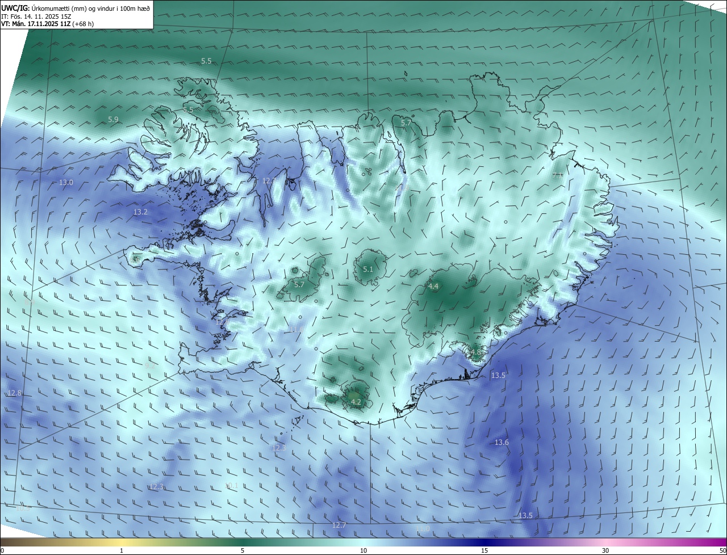Click the initial time 'IT: Fös. 14. 11. 2025 15Z'
727x555 pixels.
pyautogui.click(x=36, y=16)
